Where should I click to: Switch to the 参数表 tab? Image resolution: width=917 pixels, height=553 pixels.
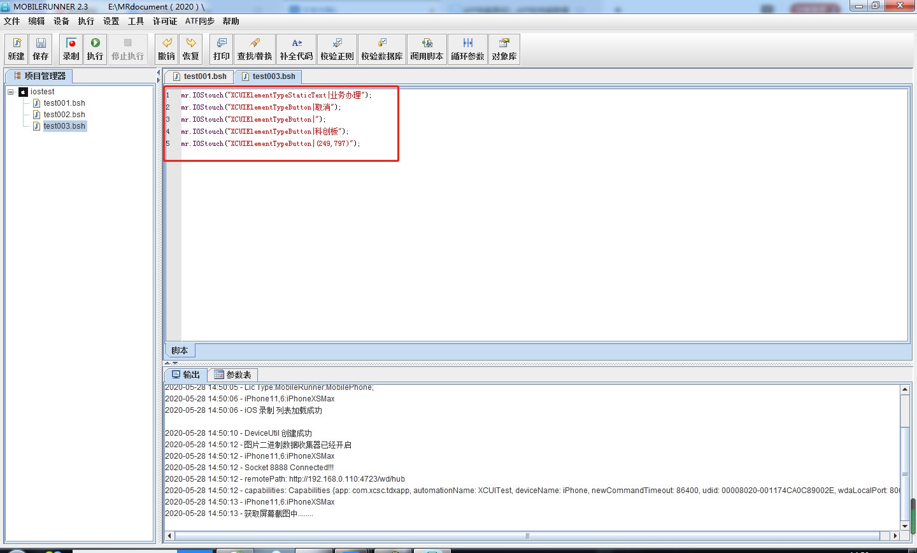(x=233, y=375)
